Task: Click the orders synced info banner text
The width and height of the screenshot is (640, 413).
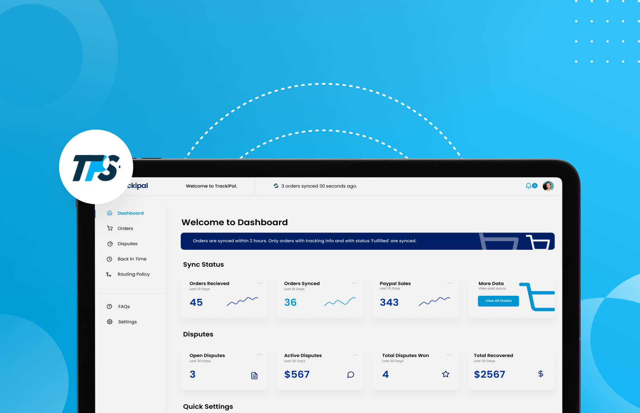Action: tap(304, 241)
